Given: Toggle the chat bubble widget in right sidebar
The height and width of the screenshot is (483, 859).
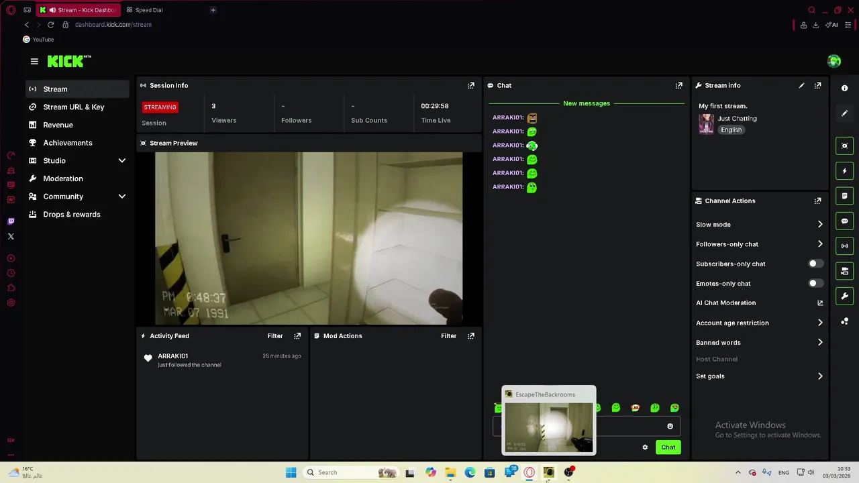Looking at the screenshot, I should point(845,221).
